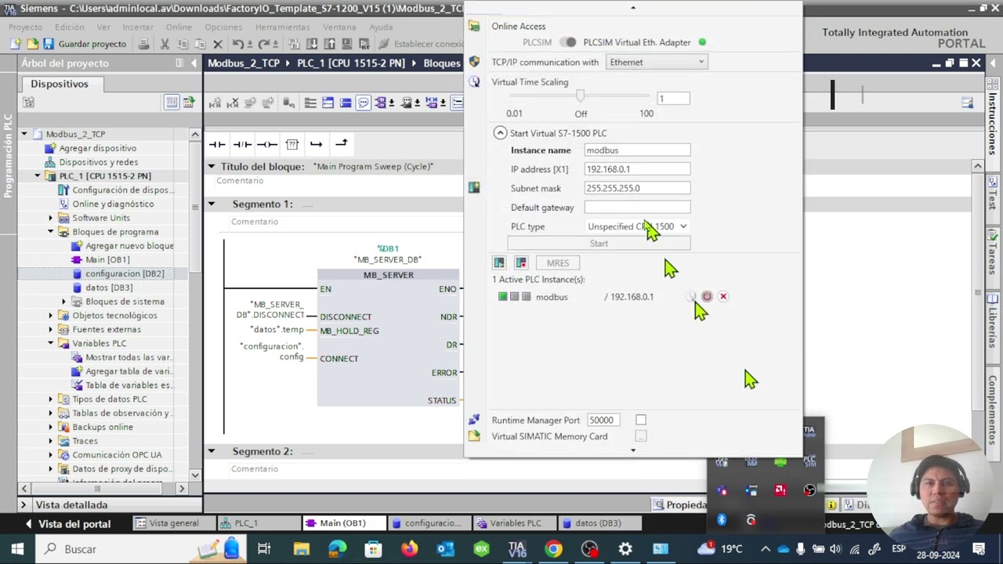Click the Runtime Manager Port 50000 field
1003x564 pixels.
[x=604, y=420]
